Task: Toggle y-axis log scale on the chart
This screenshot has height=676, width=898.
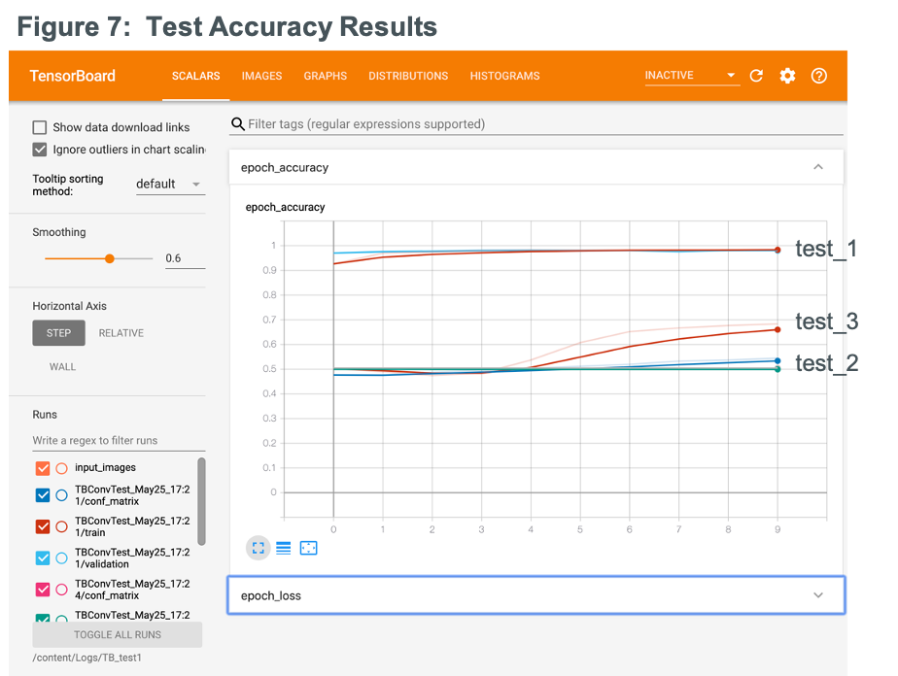Action: pos(283,548)
